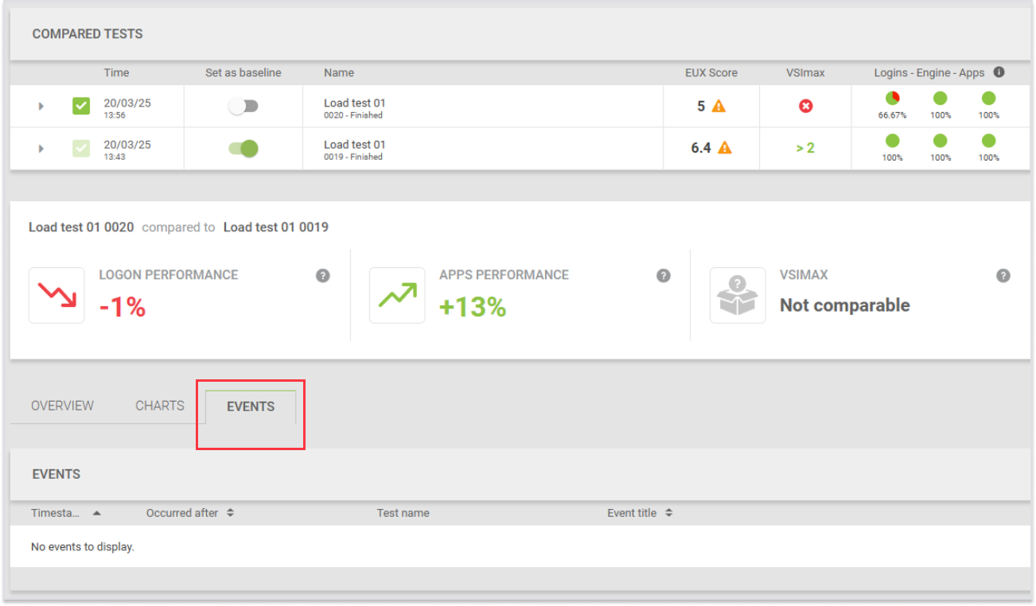Click the 66.67% logins pie indicator

(892, 99)
